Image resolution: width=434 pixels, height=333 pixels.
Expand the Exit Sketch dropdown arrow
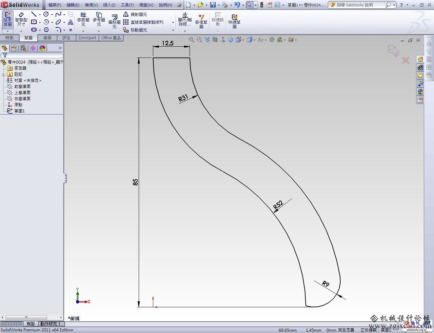(x=7, y=31)
